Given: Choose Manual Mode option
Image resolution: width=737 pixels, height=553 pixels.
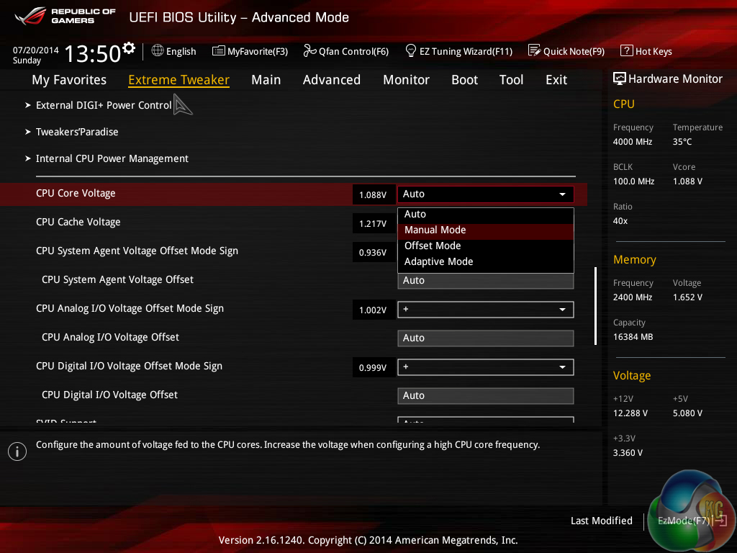Looking at the screenshot, I should pos(485,230).
